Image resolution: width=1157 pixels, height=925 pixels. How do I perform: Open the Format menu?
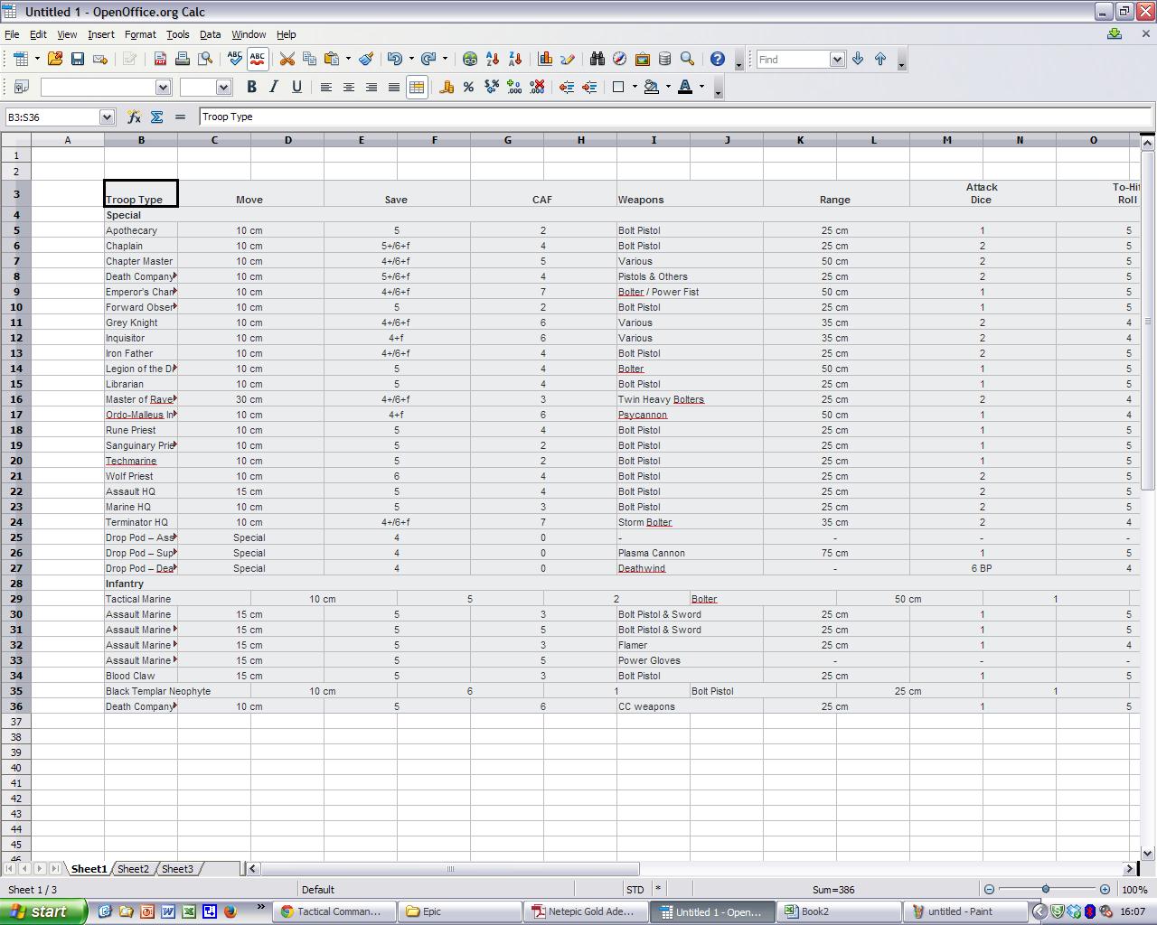(x=140, y=34)
